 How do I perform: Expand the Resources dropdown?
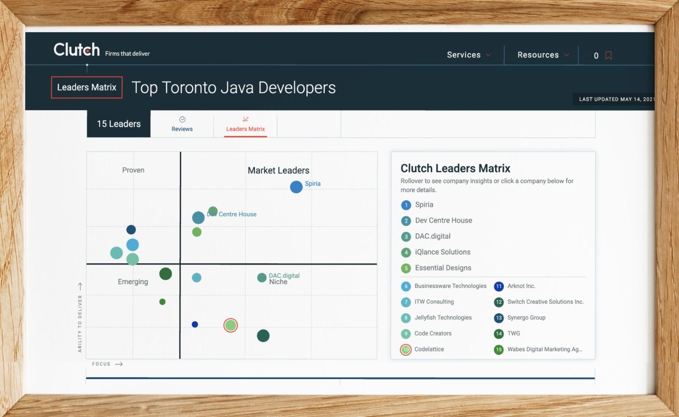coord(543,55)
